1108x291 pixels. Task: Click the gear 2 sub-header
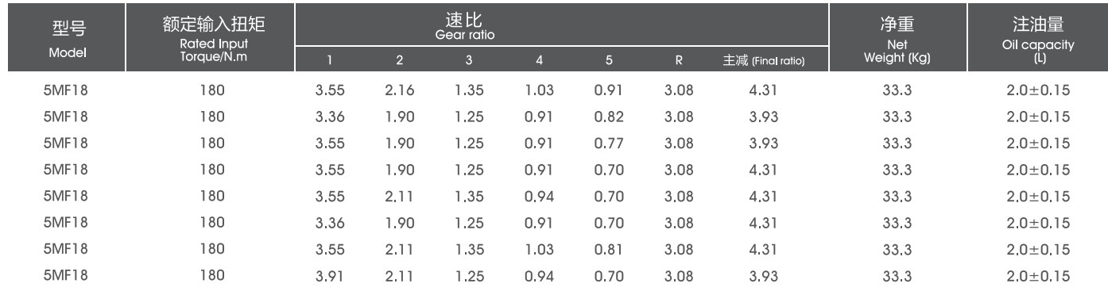400,59
